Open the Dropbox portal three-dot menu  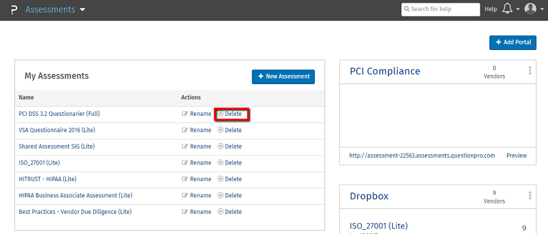pos(530,196)
